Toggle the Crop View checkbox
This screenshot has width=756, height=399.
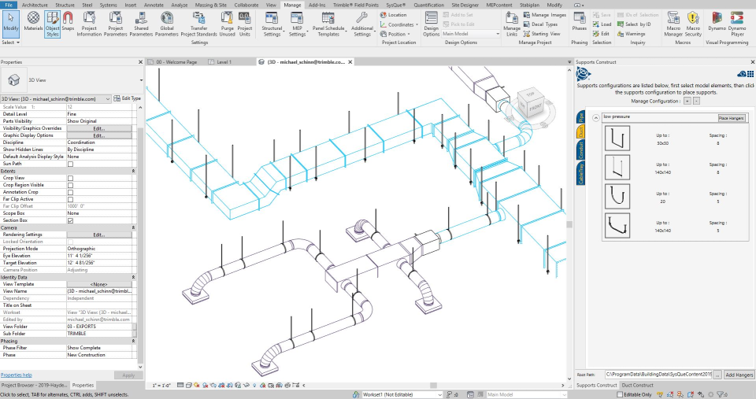(70, 178)
